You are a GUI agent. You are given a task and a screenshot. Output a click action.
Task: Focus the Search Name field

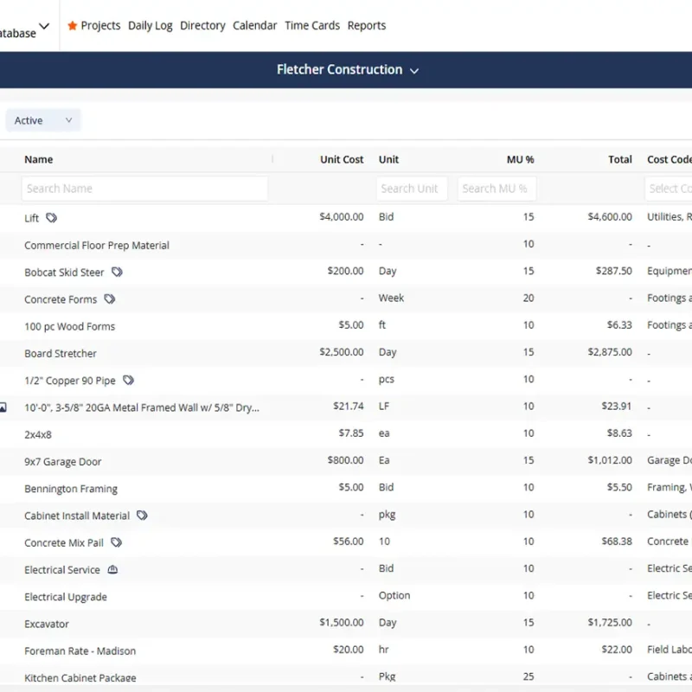click(x=144, y=189)
